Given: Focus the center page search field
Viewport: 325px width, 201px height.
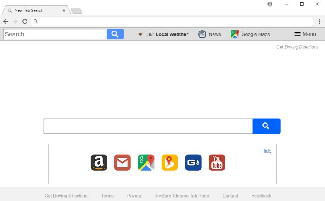Looking at the screenshot, I should 148,126.
